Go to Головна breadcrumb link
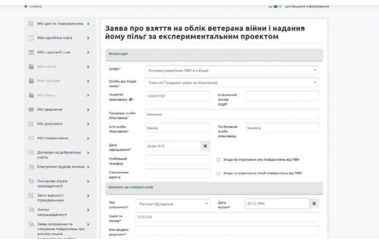Screen dimensions: 379x244 (x=35, y=6)
